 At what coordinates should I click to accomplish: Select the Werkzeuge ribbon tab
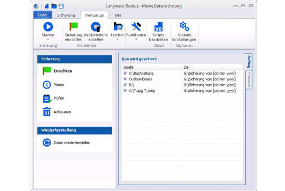click(x=94, y=15)
